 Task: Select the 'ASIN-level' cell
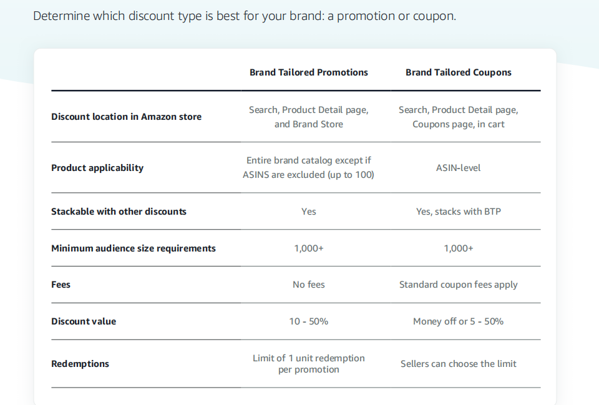(x=459, y=168)
